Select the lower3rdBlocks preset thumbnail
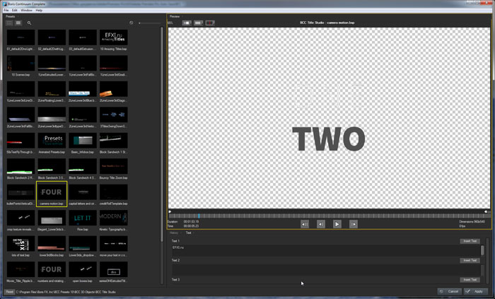 point(52,244)
